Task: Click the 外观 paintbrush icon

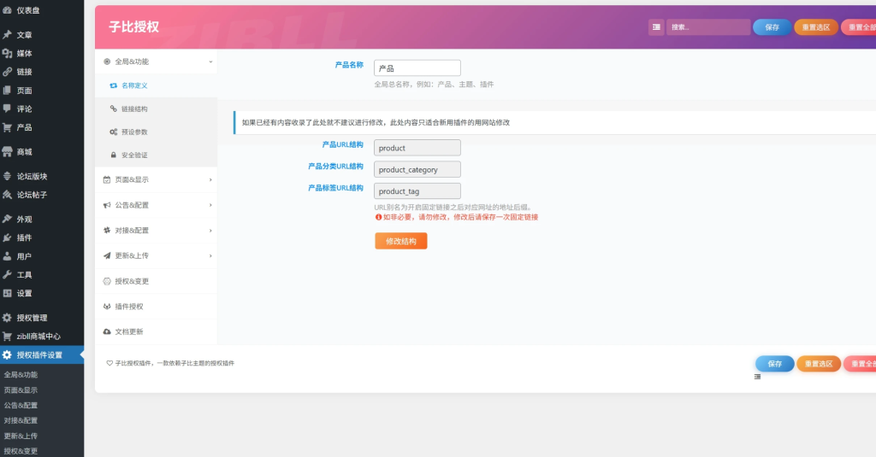Action: click(x=7, y=219)
